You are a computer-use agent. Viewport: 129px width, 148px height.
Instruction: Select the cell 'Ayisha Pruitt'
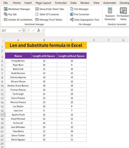pyautogui.click(x=18, y=115)
